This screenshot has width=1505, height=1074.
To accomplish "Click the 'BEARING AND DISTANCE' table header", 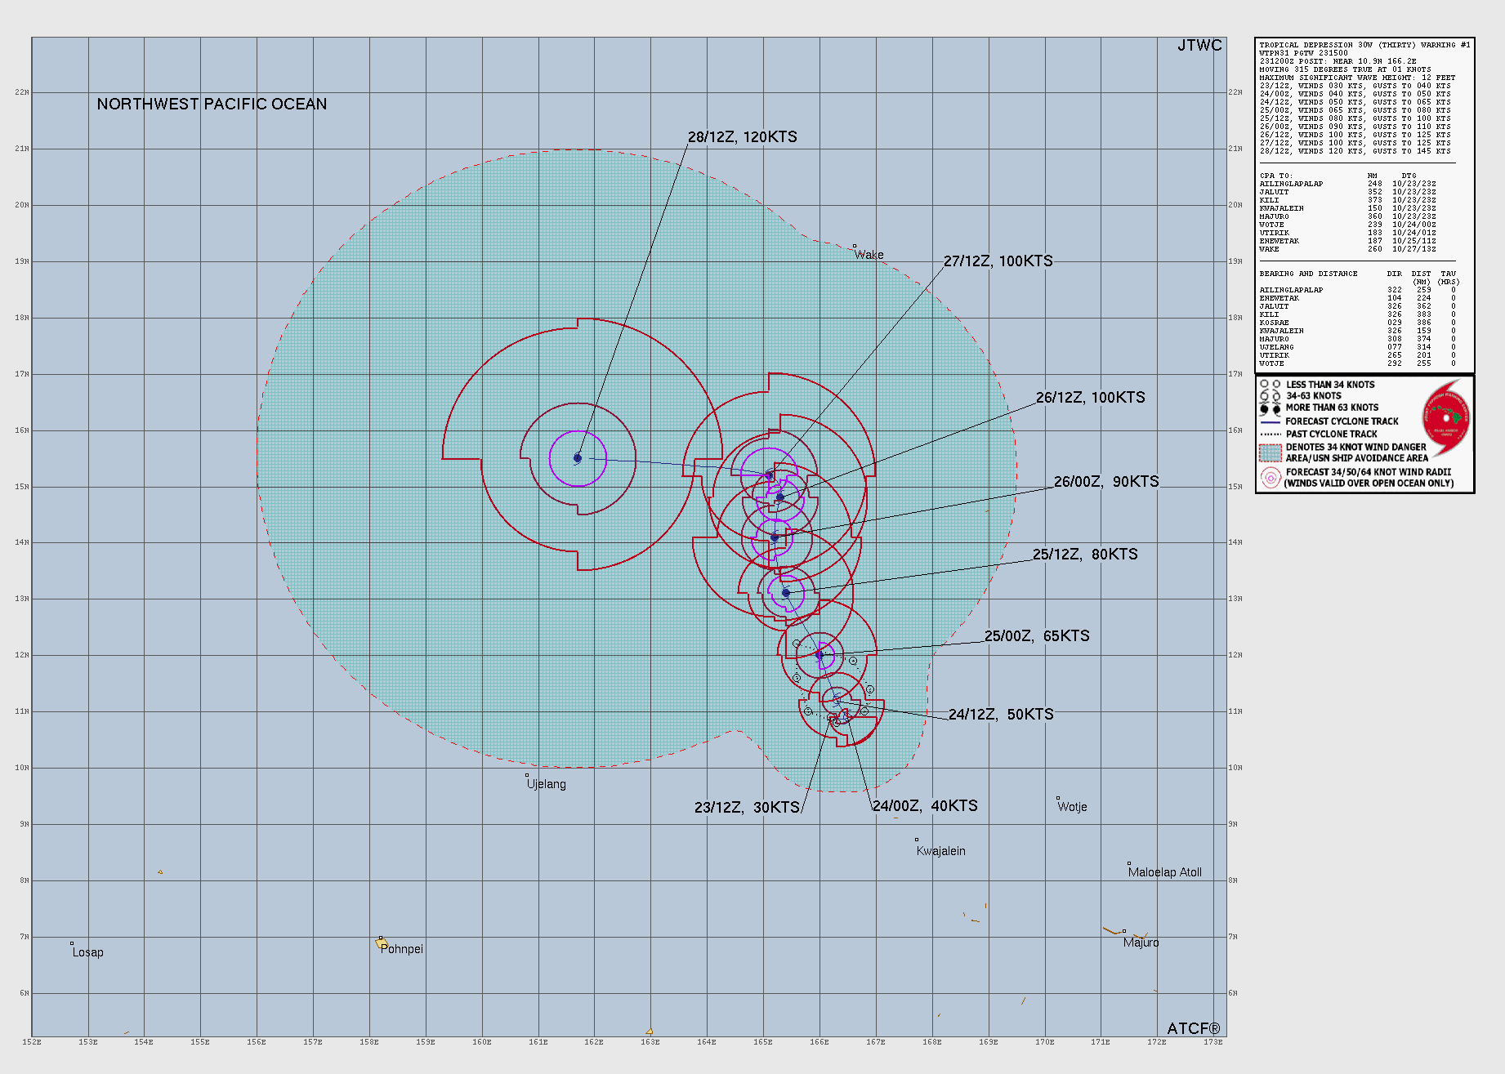I will point(1308,274).
